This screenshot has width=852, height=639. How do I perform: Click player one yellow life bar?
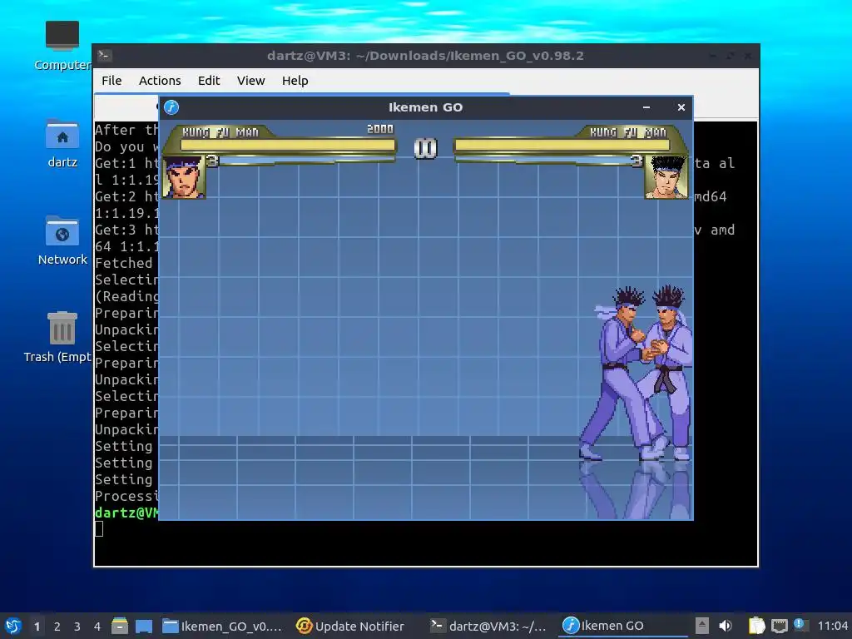287,145
